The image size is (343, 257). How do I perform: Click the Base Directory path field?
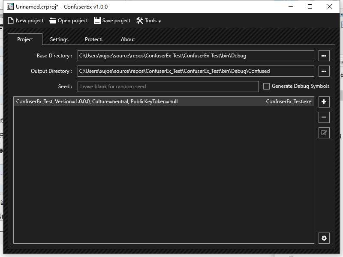click(x=196, y=56)
